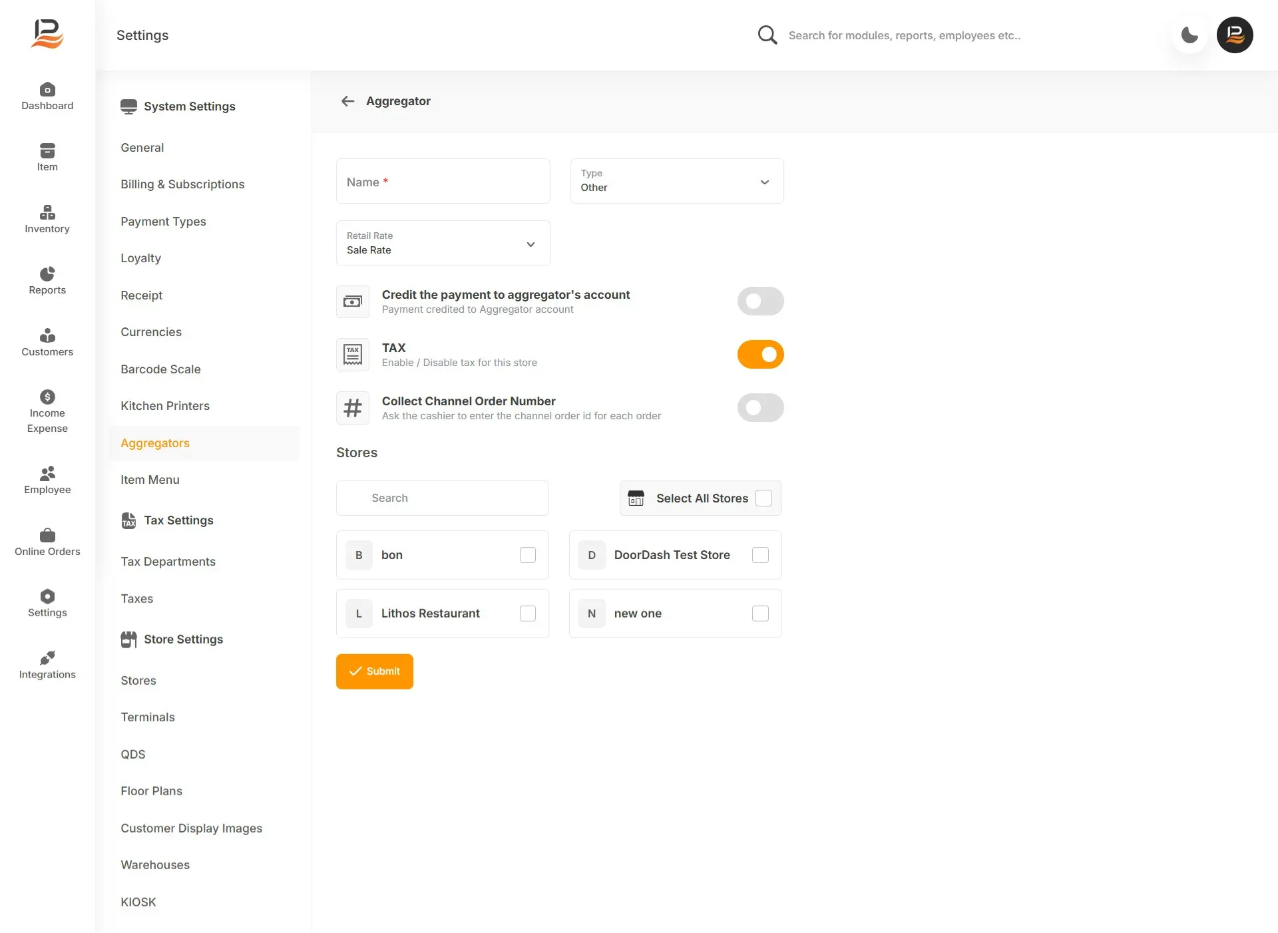The image size is (1278, 933).
Task: Click the credit payment cash icon
Action: click(x=353, y=301)
